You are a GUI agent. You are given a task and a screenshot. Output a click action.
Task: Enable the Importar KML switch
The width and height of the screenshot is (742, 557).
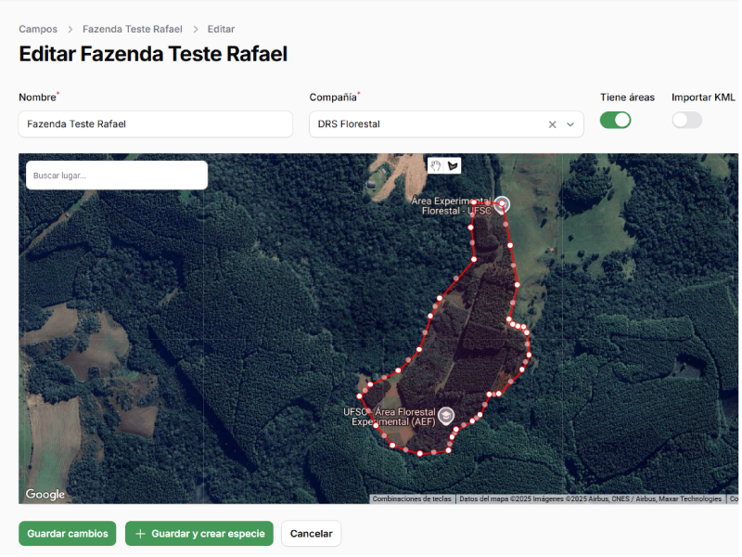coord(686,120)
